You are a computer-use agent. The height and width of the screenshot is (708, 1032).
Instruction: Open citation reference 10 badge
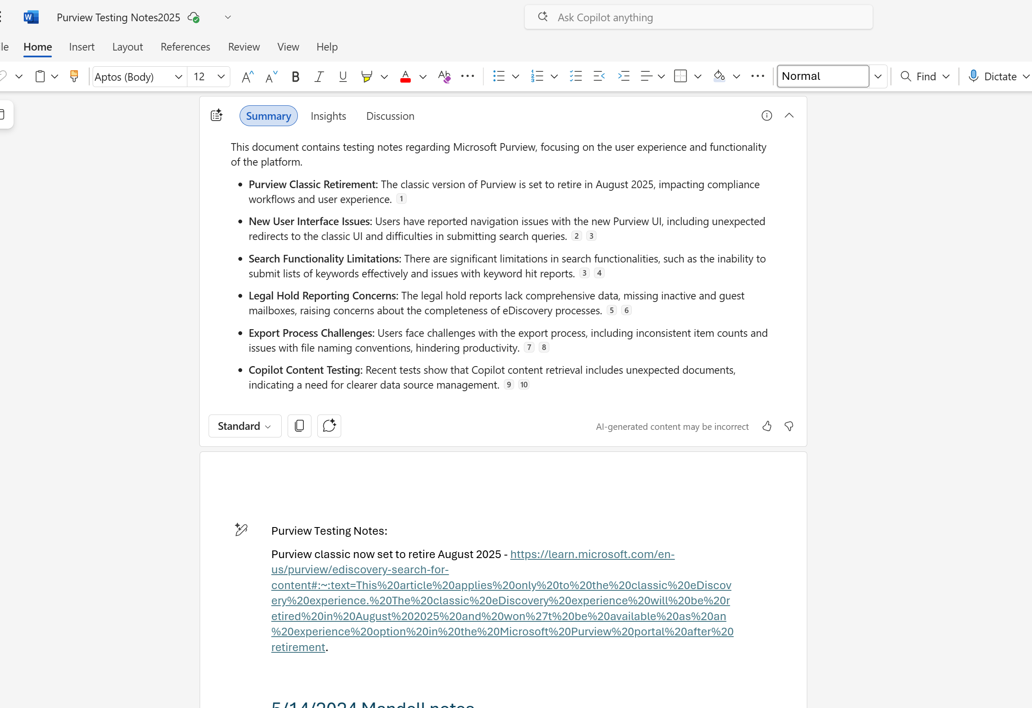tap(524, 384)
